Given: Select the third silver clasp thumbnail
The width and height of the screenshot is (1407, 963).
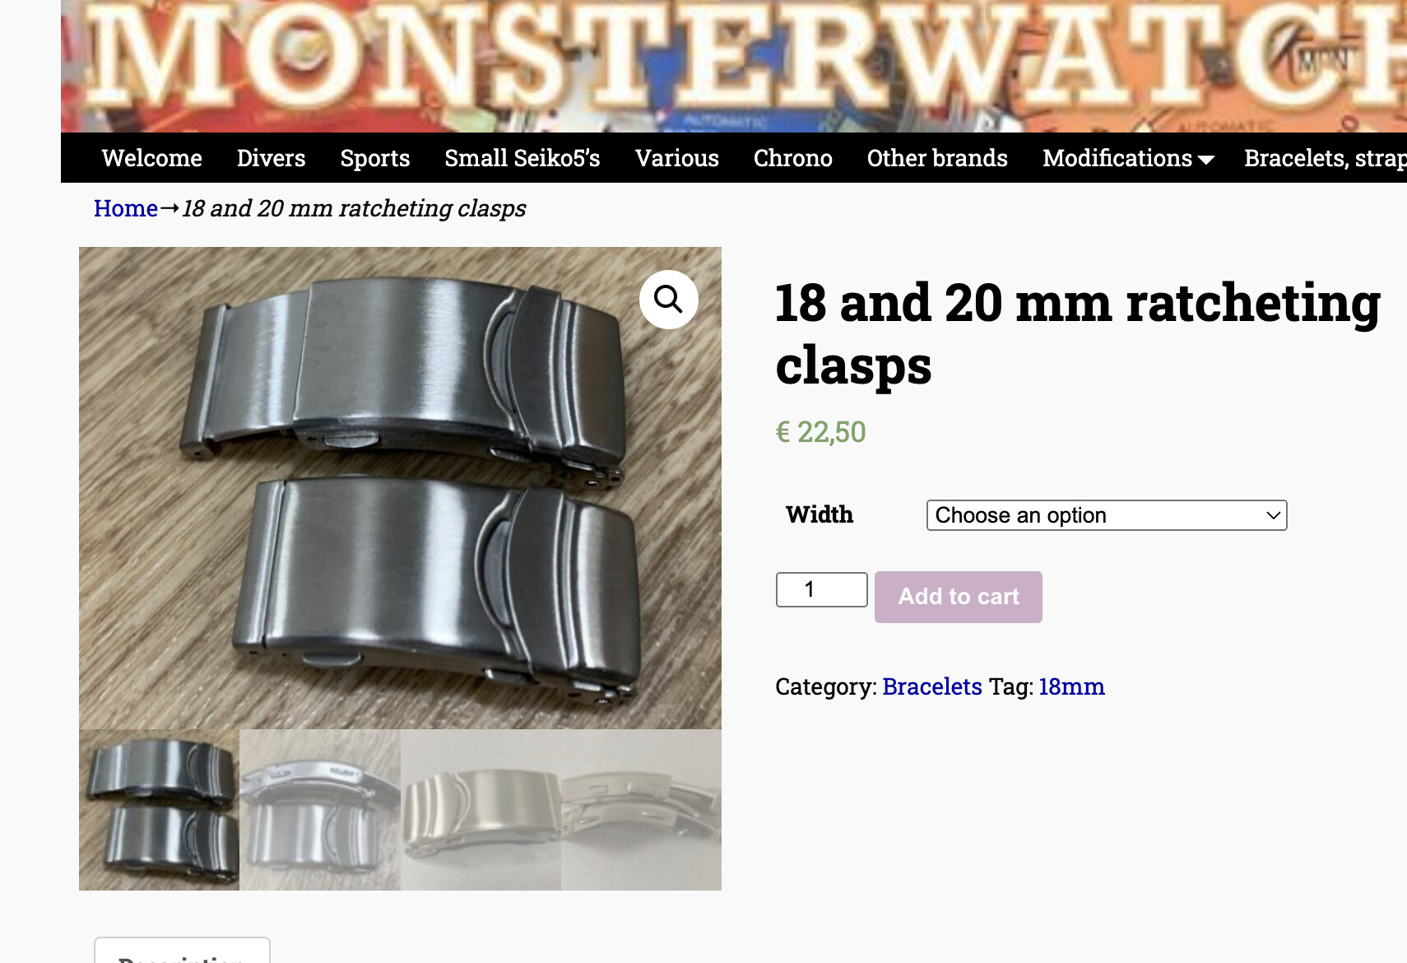Looking at the screenshot, I should click(x=481, y=810).
